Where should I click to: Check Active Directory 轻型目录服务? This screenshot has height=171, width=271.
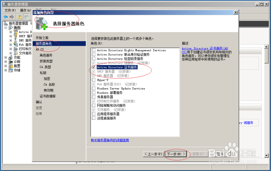click(x=94, y=59)
